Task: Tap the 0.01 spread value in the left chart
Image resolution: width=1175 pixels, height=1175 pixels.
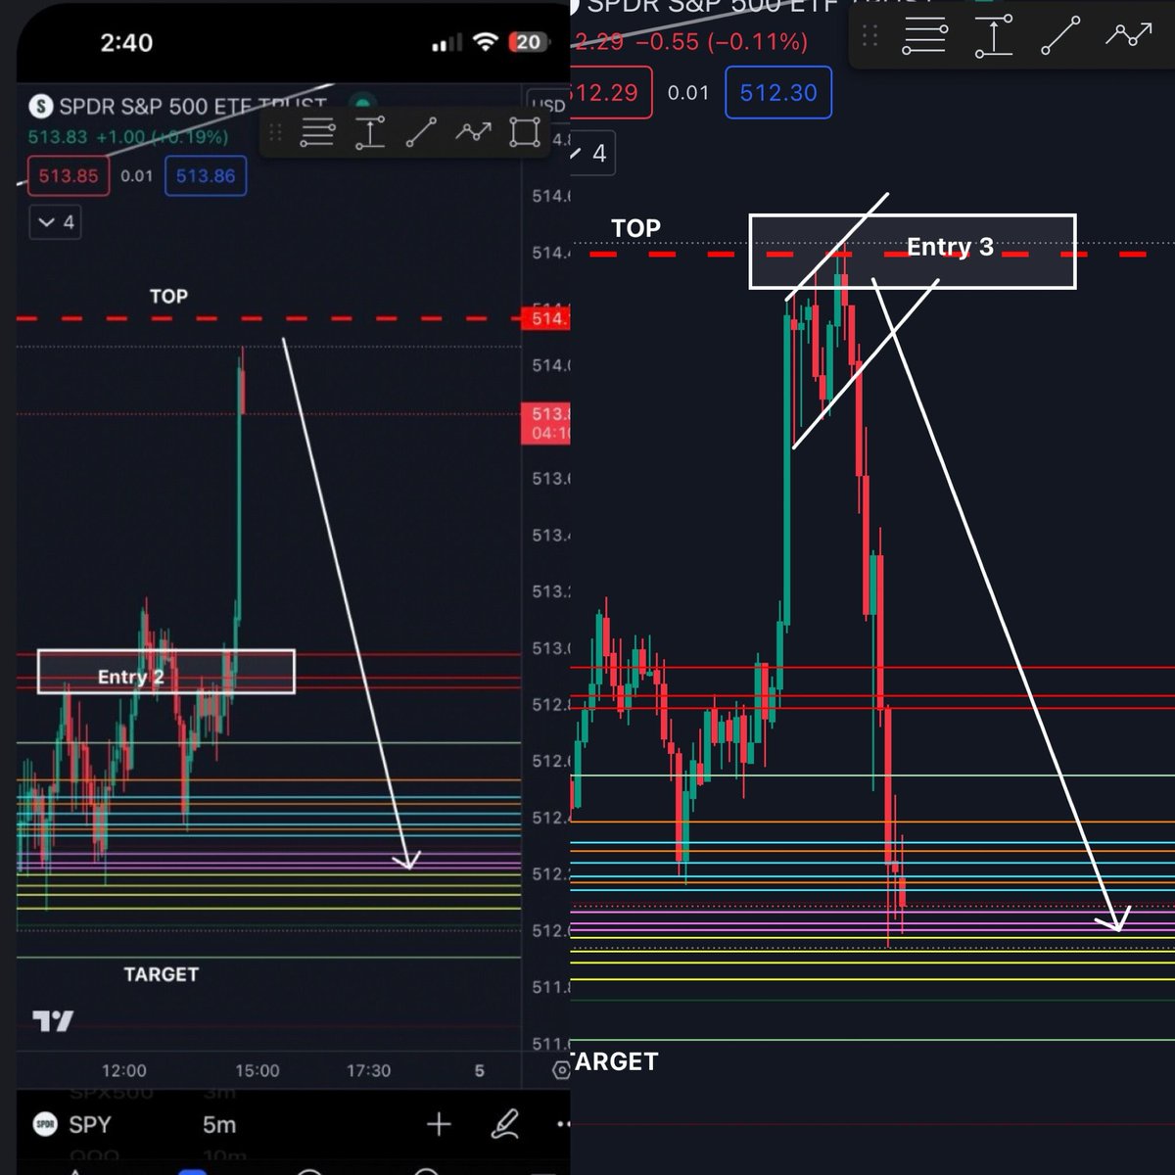Action: pos(137,176)
